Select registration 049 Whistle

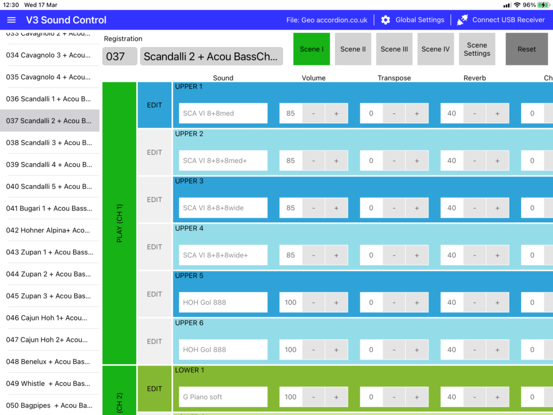click(x=49, y=383)
